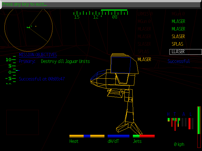Viewport: 202px width, 151px height.
Task: Click the dH/dT label
Action: (x=113, y=141)
